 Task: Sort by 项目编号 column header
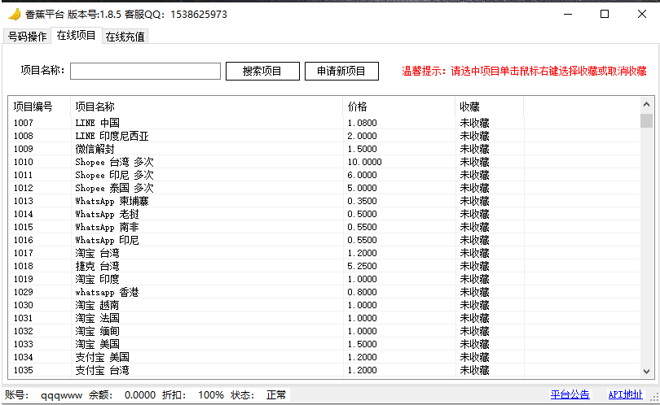click(39, 107)
